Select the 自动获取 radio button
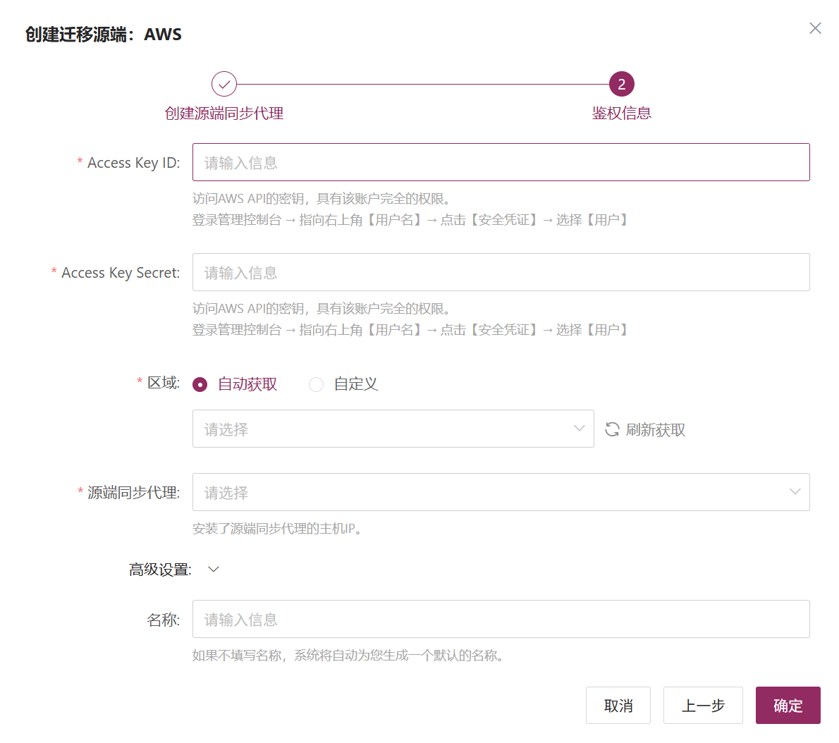 200,384
